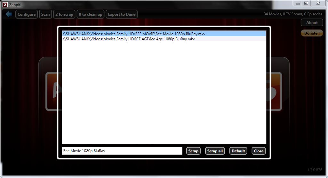Select the Ice Age 1080p BluRay.mkv row
The width and height of the screenshot is (328, 178).
point(164,39)
